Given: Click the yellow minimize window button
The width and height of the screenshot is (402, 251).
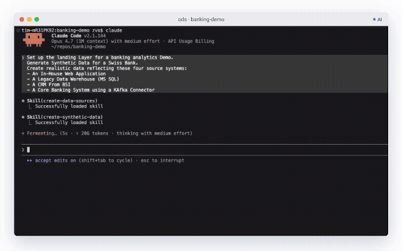Looking at the screenshot, I should [29, 19].
